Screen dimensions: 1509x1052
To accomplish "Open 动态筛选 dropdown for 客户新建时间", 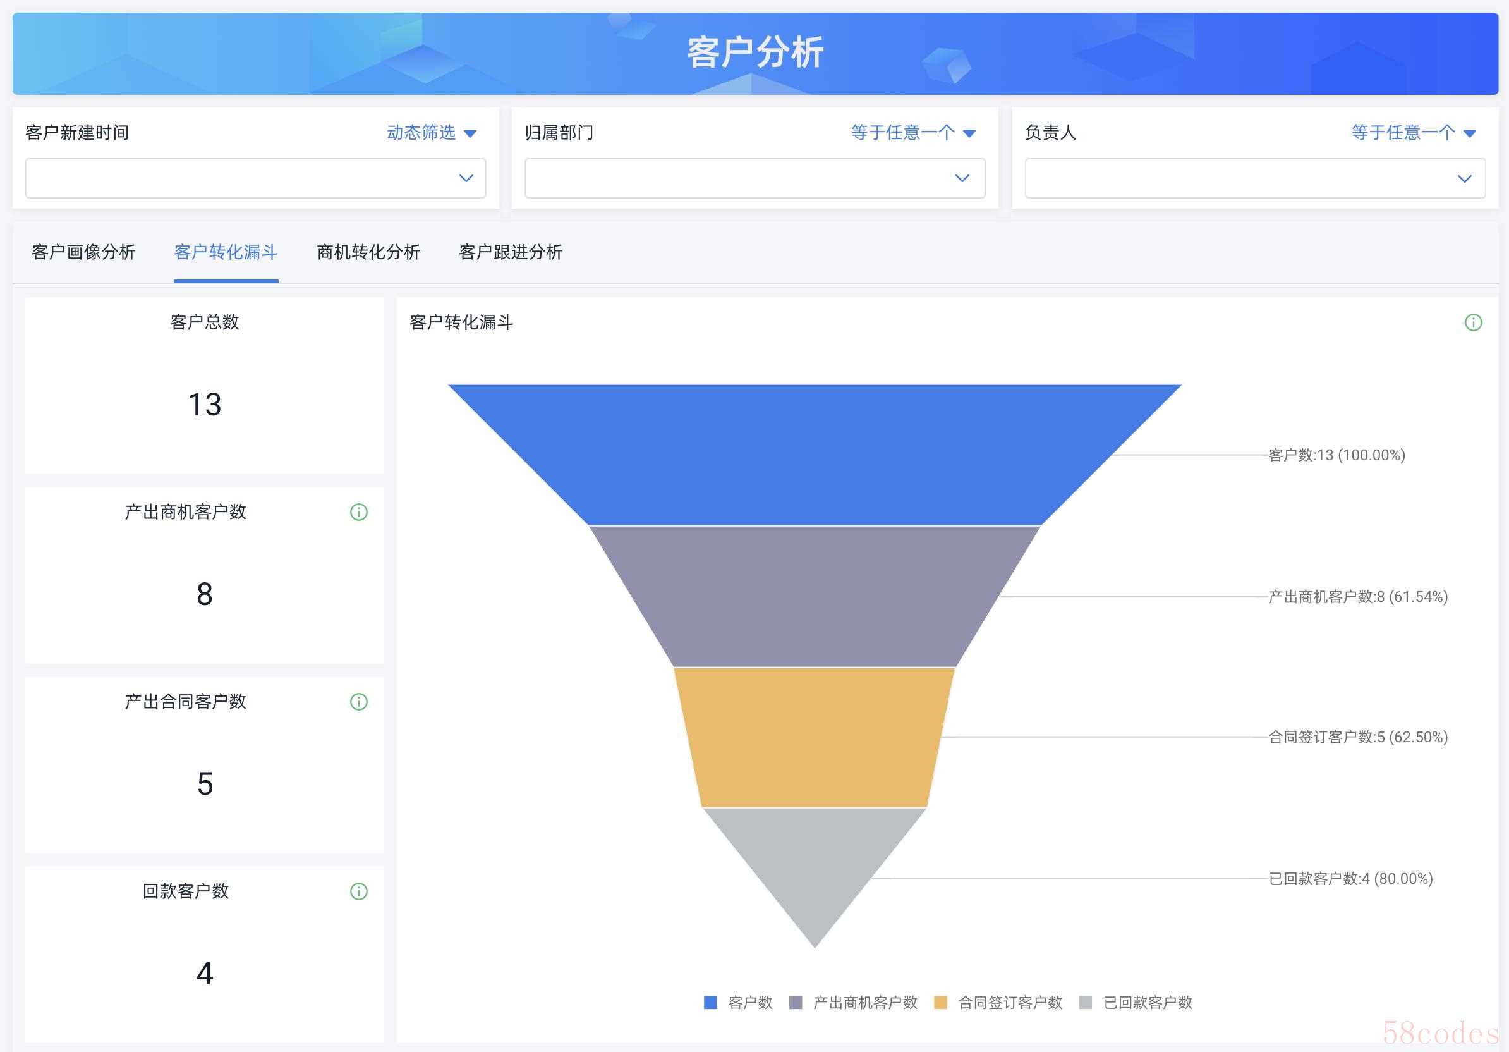I will (x=431, y=133).
